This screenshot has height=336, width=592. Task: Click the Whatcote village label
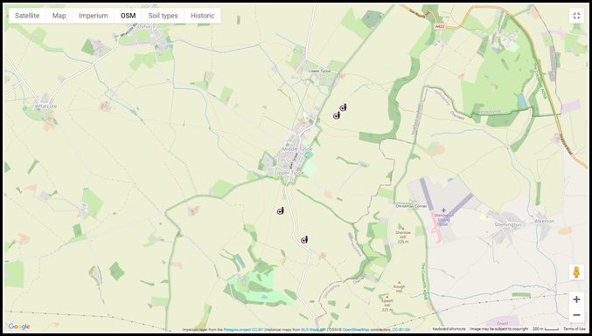click(x=45, y=106)
